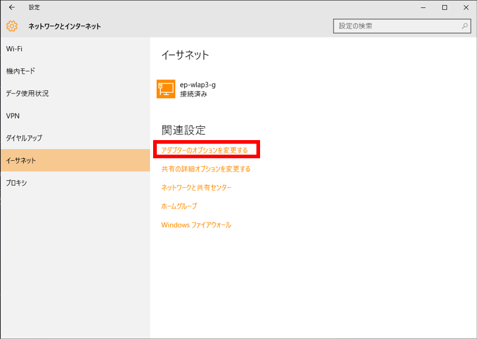The height and width of the screenshot is (339, 477).
Task: Go back with the arrow icon
Action: pyautogui.click(x=12, y=7)
